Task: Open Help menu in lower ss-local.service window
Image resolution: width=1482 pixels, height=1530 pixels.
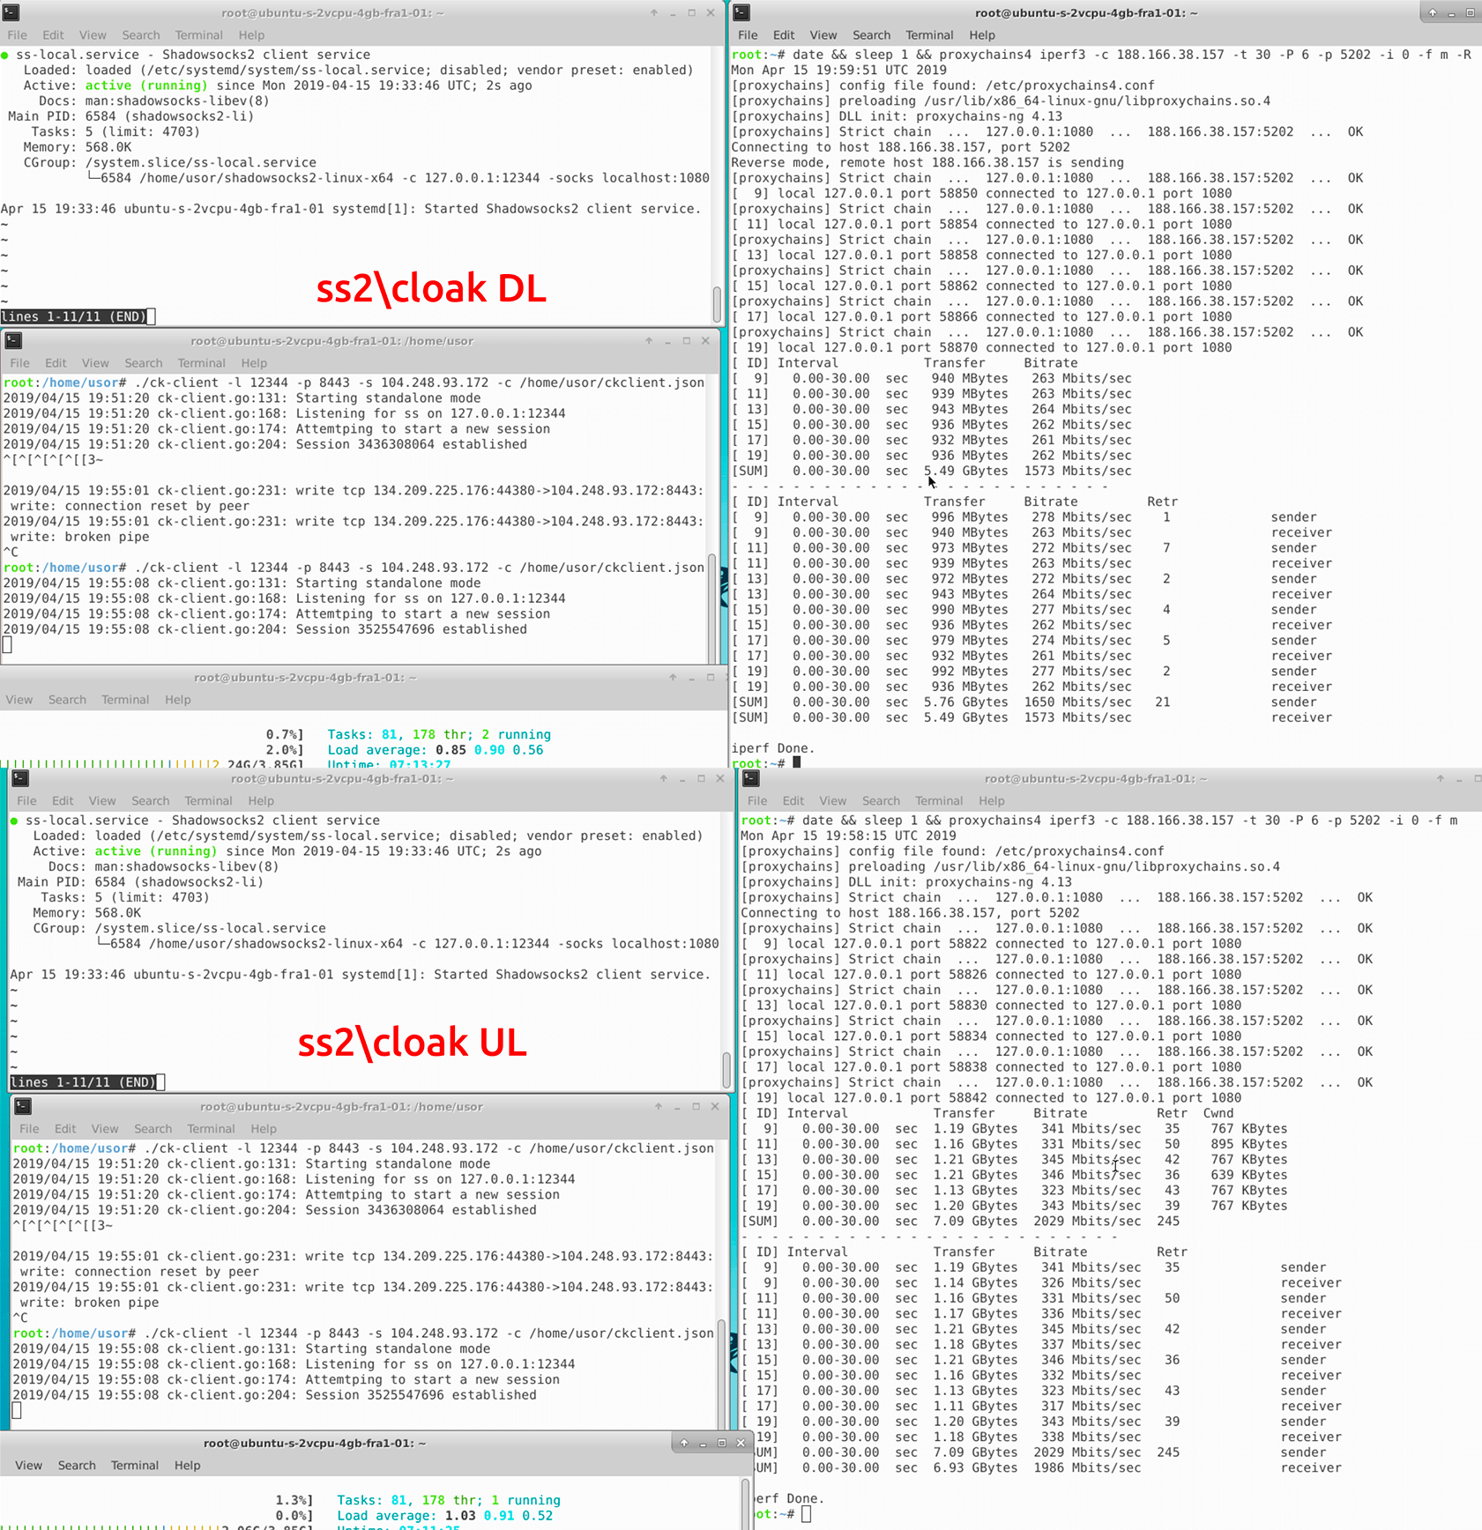Action: [261, 801]
